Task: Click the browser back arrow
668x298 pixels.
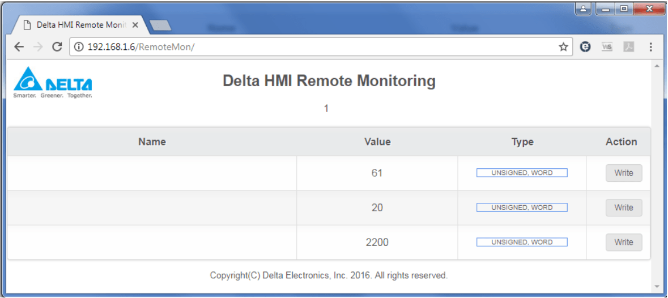Action: click(x=19, y=47)
